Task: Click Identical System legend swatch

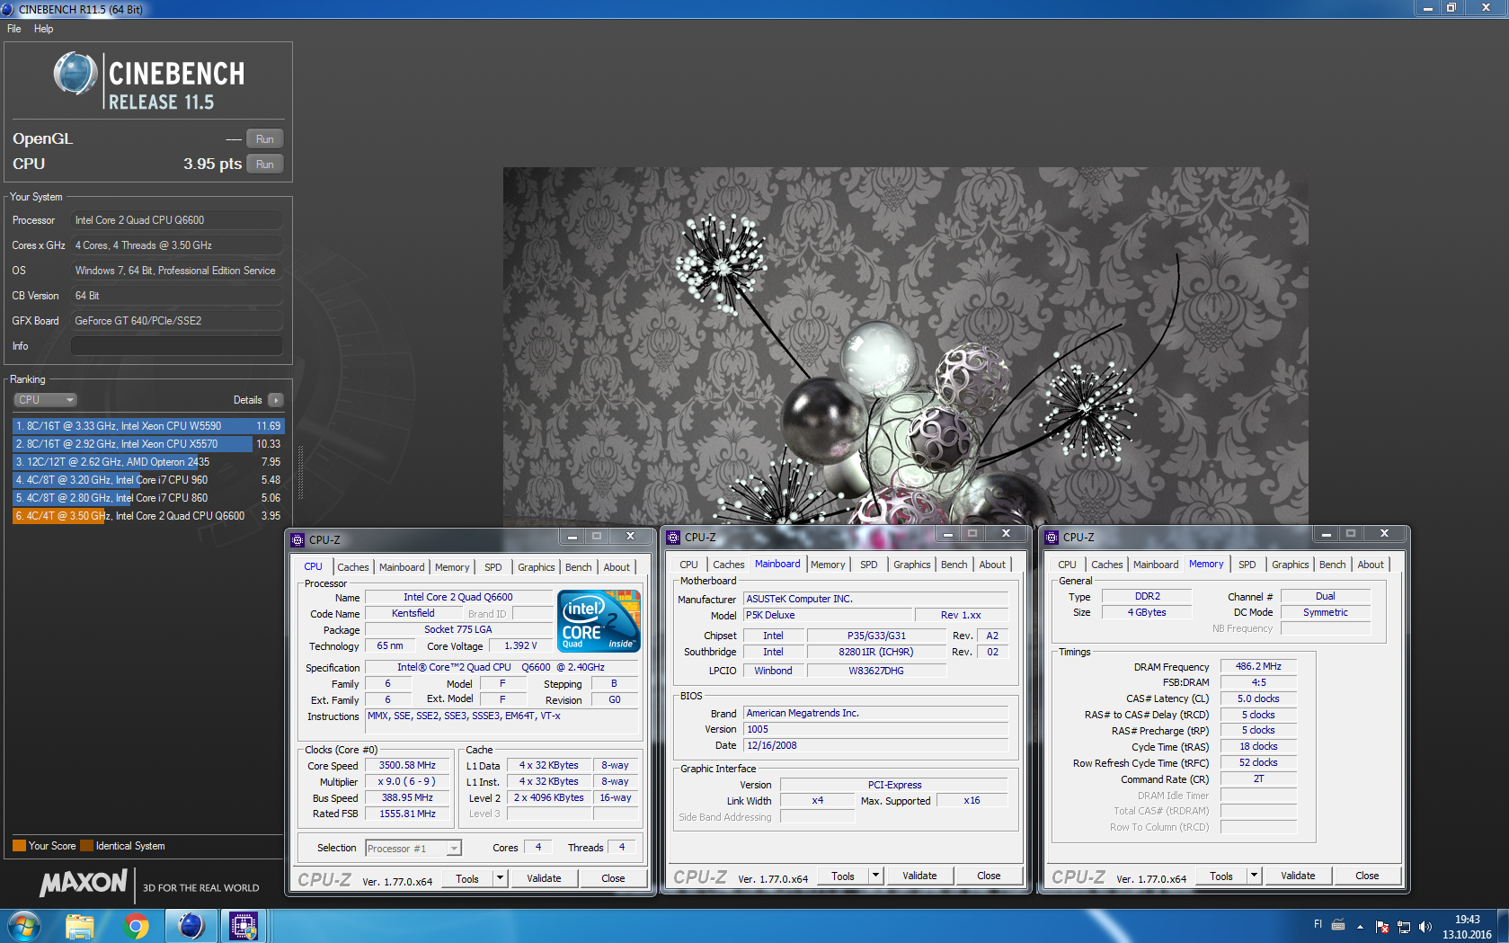Action: point(86,846)
